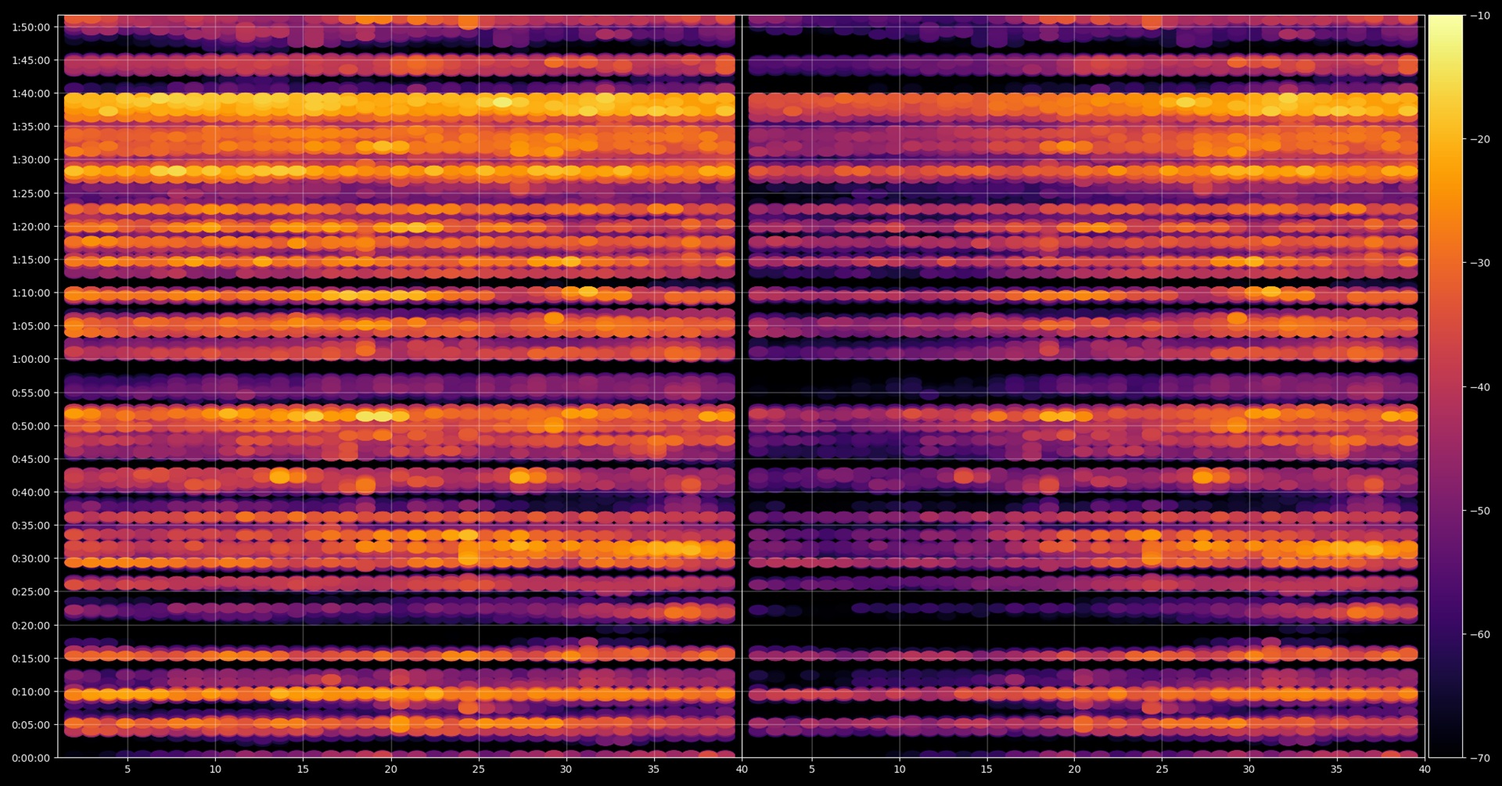Viewport: 1502px width, 786px height.
Task: Click the 0:40:00 y-axis tick label
Action: [31, 492]
